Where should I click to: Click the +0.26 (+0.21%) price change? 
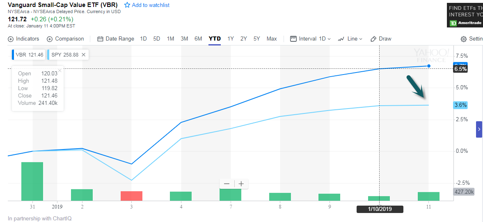pyautogui.click(x=52, y=19)
